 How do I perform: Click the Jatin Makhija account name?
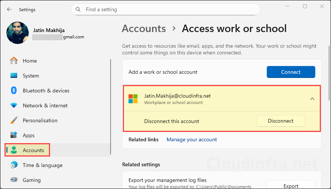[49, 30]
